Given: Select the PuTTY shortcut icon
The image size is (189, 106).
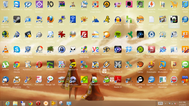Looking at the screenshot, I should (x=62, y=19).
